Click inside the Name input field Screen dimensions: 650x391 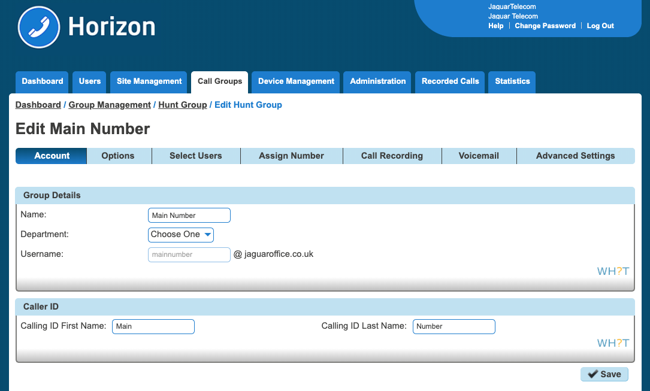point(189,215)
